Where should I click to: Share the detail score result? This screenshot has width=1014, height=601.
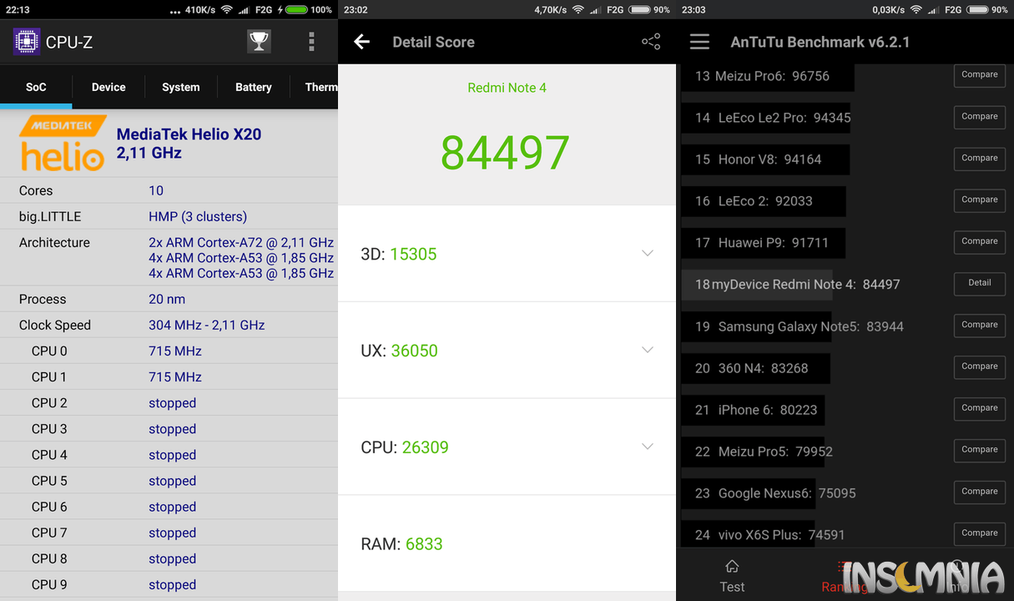tap(651, 41)
